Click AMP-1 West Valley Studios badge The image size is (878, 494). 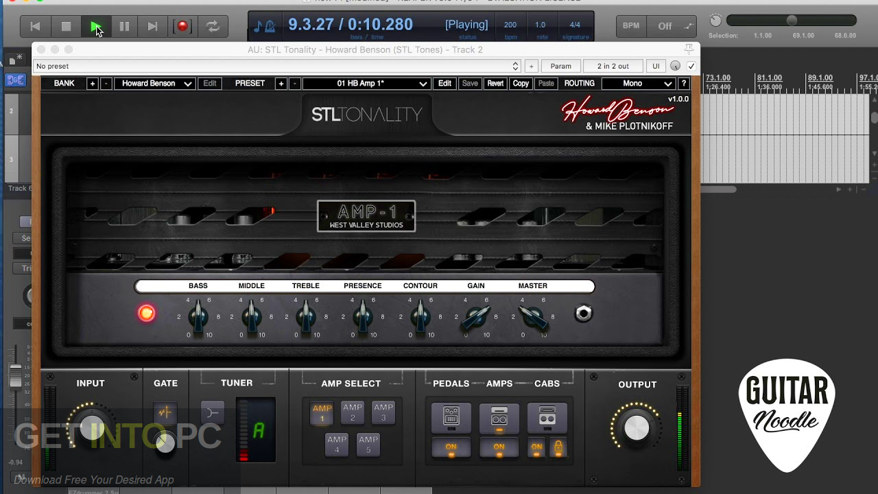[366, 215]
